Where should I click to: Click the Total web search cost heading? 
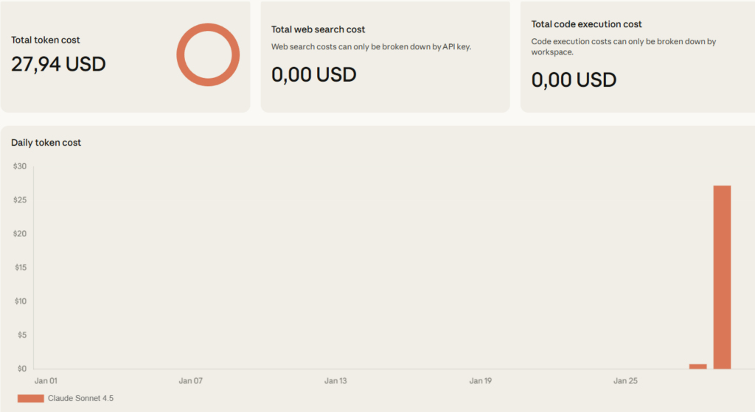319,29
